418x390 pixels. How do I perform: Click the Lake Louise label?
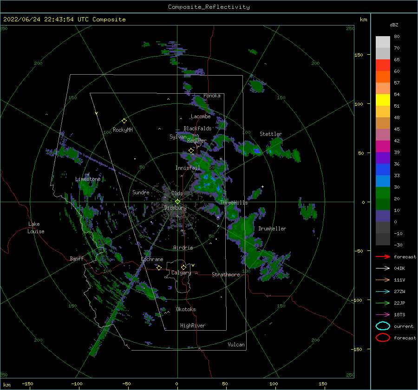pyautogui.click(x=36, y=228)
